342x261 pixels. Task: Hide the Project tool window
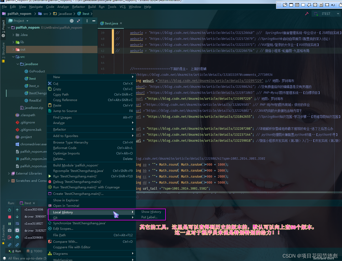[x=94, y=21]
